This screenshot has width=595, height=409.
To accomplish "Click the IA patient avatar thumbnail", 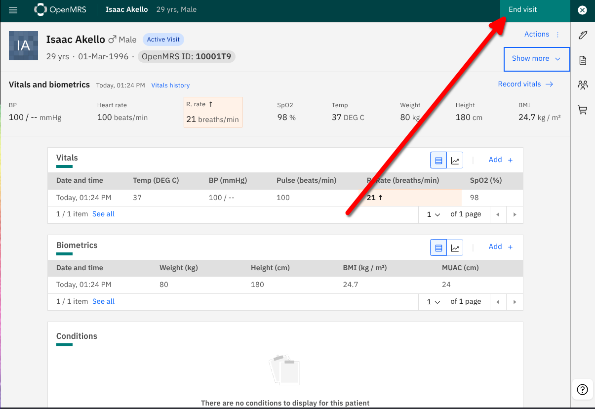I will tap(23, 46).
